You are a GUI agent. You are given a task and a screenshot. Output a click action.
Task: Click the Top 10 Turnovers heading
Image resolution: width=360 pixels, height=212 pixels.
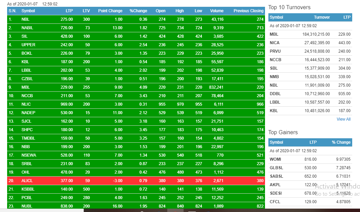tap(289, 7)
